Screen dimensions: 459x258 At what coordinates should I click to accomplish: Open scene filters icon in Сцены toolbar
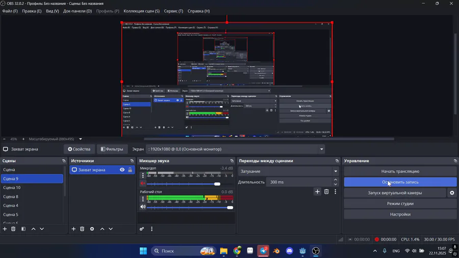pyautogui.click(x=23, y=229)
